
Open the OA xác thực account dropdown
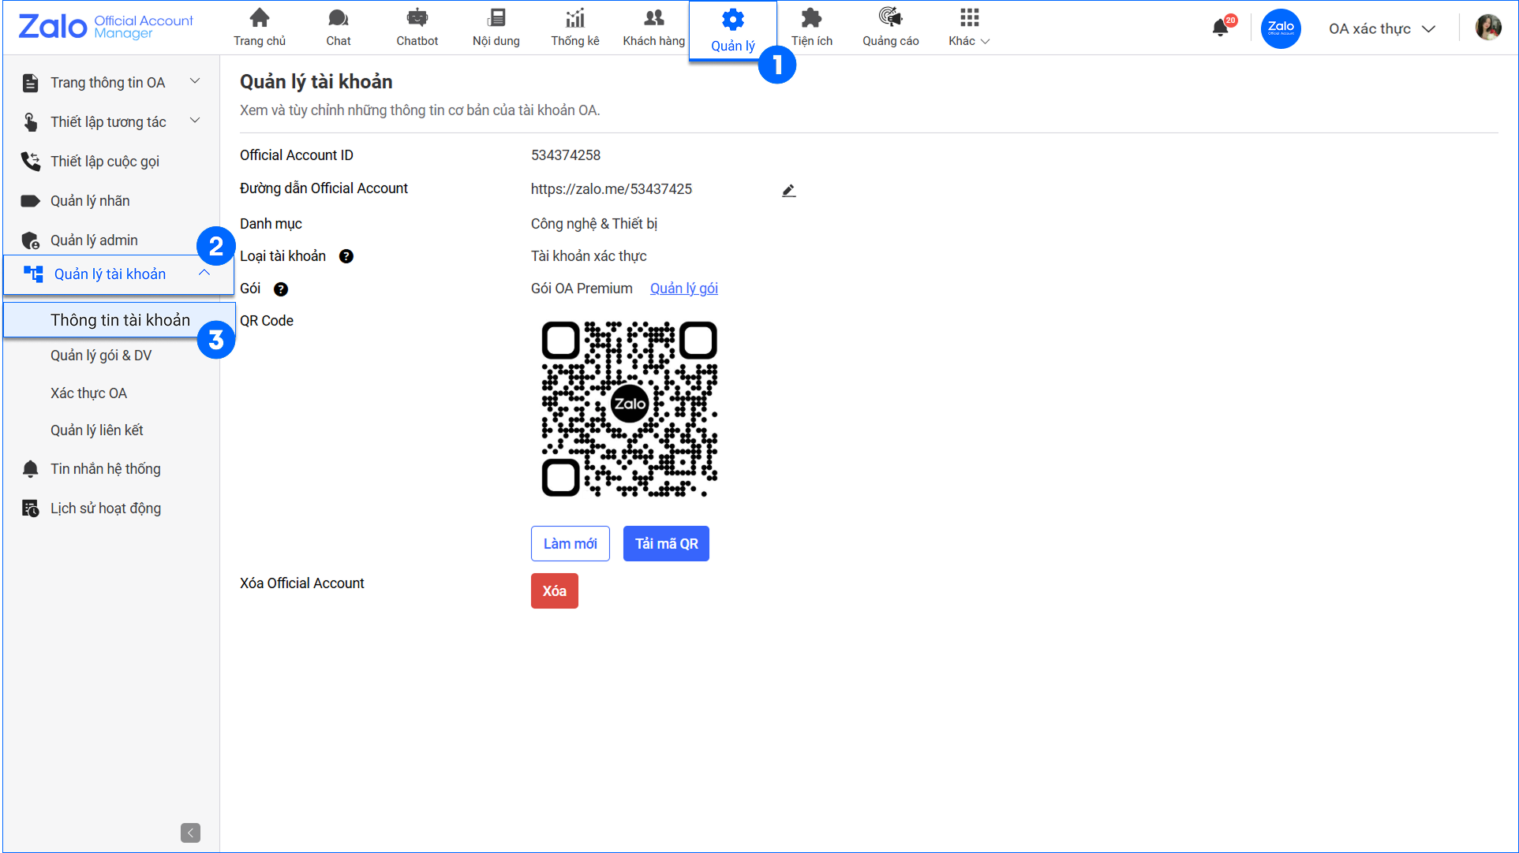1381,29
